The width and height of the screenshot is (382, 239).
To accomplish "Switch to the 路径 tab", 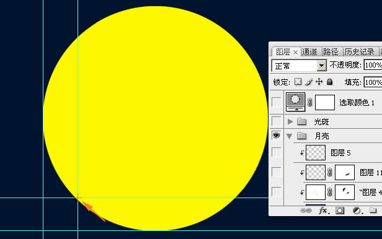I will pos(331,52).
